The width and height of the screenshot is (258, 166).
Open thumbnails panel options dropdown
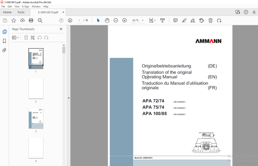point(15,38)
